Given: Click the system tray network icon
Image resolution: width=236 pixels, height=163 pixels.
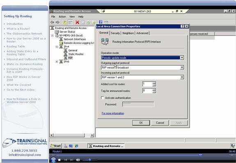Looking at the screenshot, I should coord(233,146).
